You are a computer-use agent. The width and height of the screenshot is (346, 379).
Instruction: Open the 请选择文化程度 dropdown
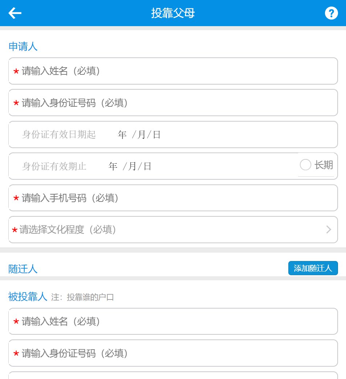click(x=173, y=230)
